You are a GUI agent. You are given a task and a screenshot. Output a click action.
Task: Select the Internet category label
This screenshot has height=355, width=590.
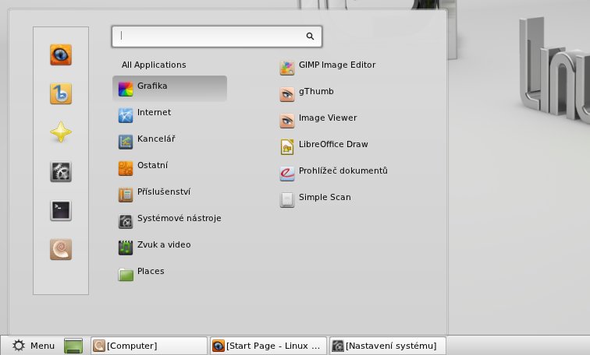pyautogui.click(x=154, y=112)
